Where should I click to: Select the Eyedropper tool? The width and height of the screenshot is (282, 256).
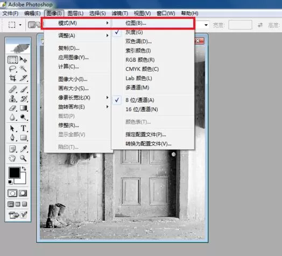[23, 149]
